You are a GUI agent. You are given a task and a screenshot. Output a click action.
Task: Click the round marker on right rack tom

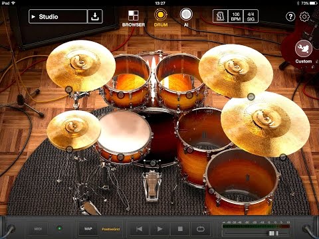(x=189, y=96)
